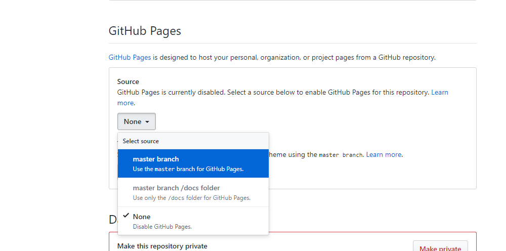The height and width of the screenshot is (251, 506).
Task: Click the 'Disable GitHub Pages.' description text
Action: [162, 227]
